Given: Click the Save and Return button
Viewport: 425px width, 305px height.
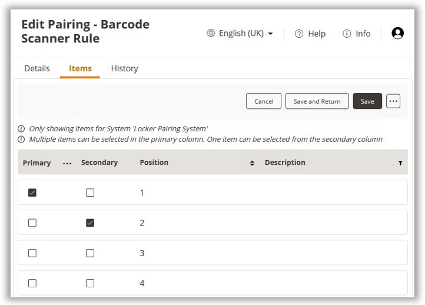Looking at the screenshot, I should coord(317,101).
